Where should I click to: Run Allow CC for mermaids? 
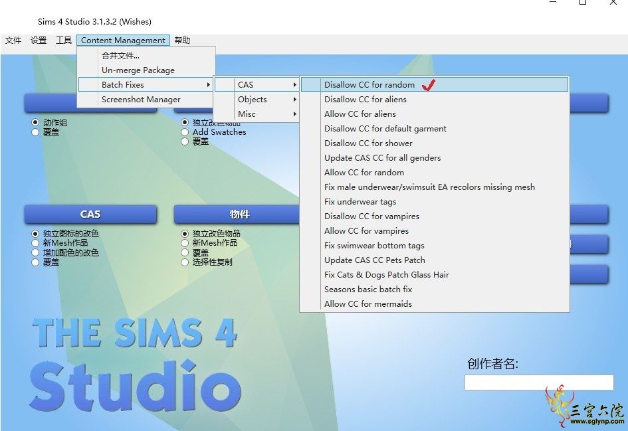[435, 303]
